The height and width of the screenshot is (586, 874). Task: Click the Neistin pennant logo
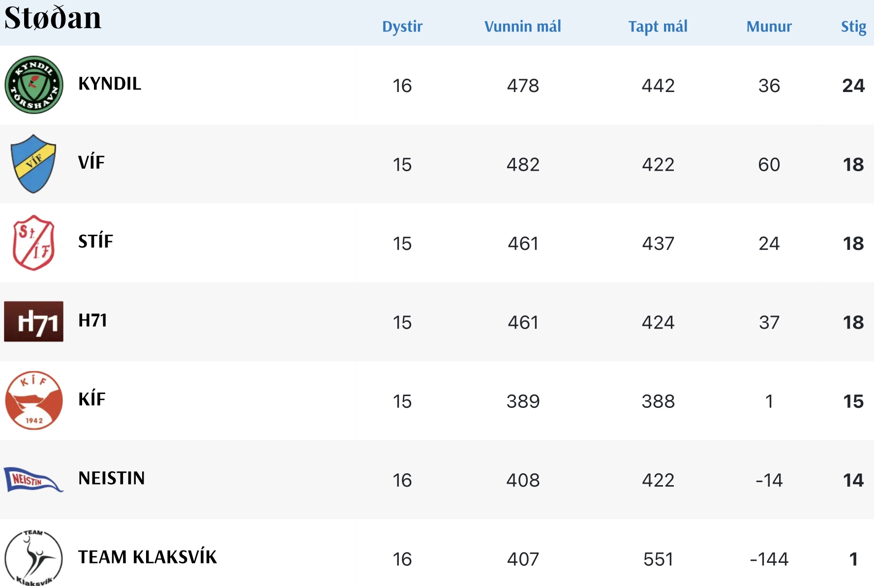pos(33,479)
